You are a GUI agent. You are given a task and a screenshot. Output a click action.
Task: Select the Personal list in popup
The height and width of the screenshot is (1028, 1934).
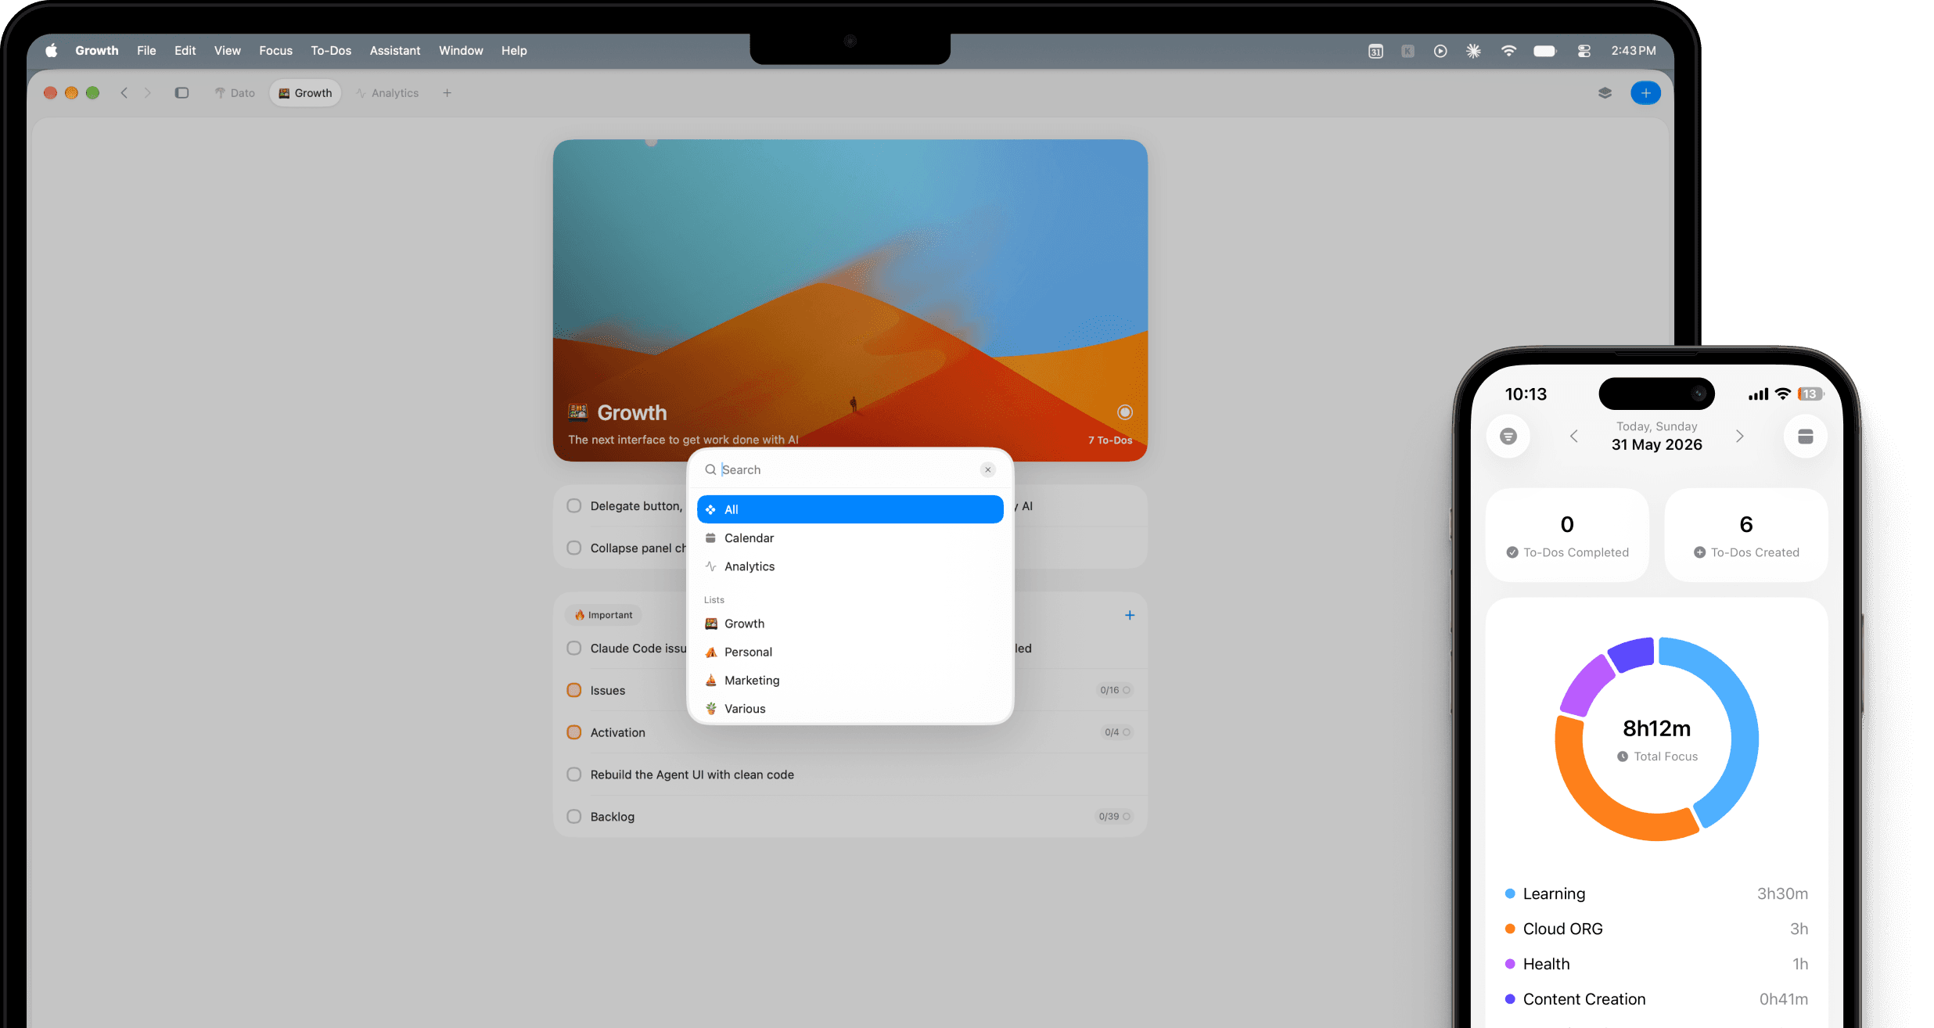850,652
